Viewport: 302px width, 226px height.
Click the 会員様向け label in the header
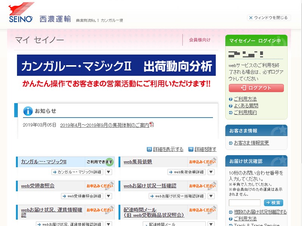(x=200, y=40)
